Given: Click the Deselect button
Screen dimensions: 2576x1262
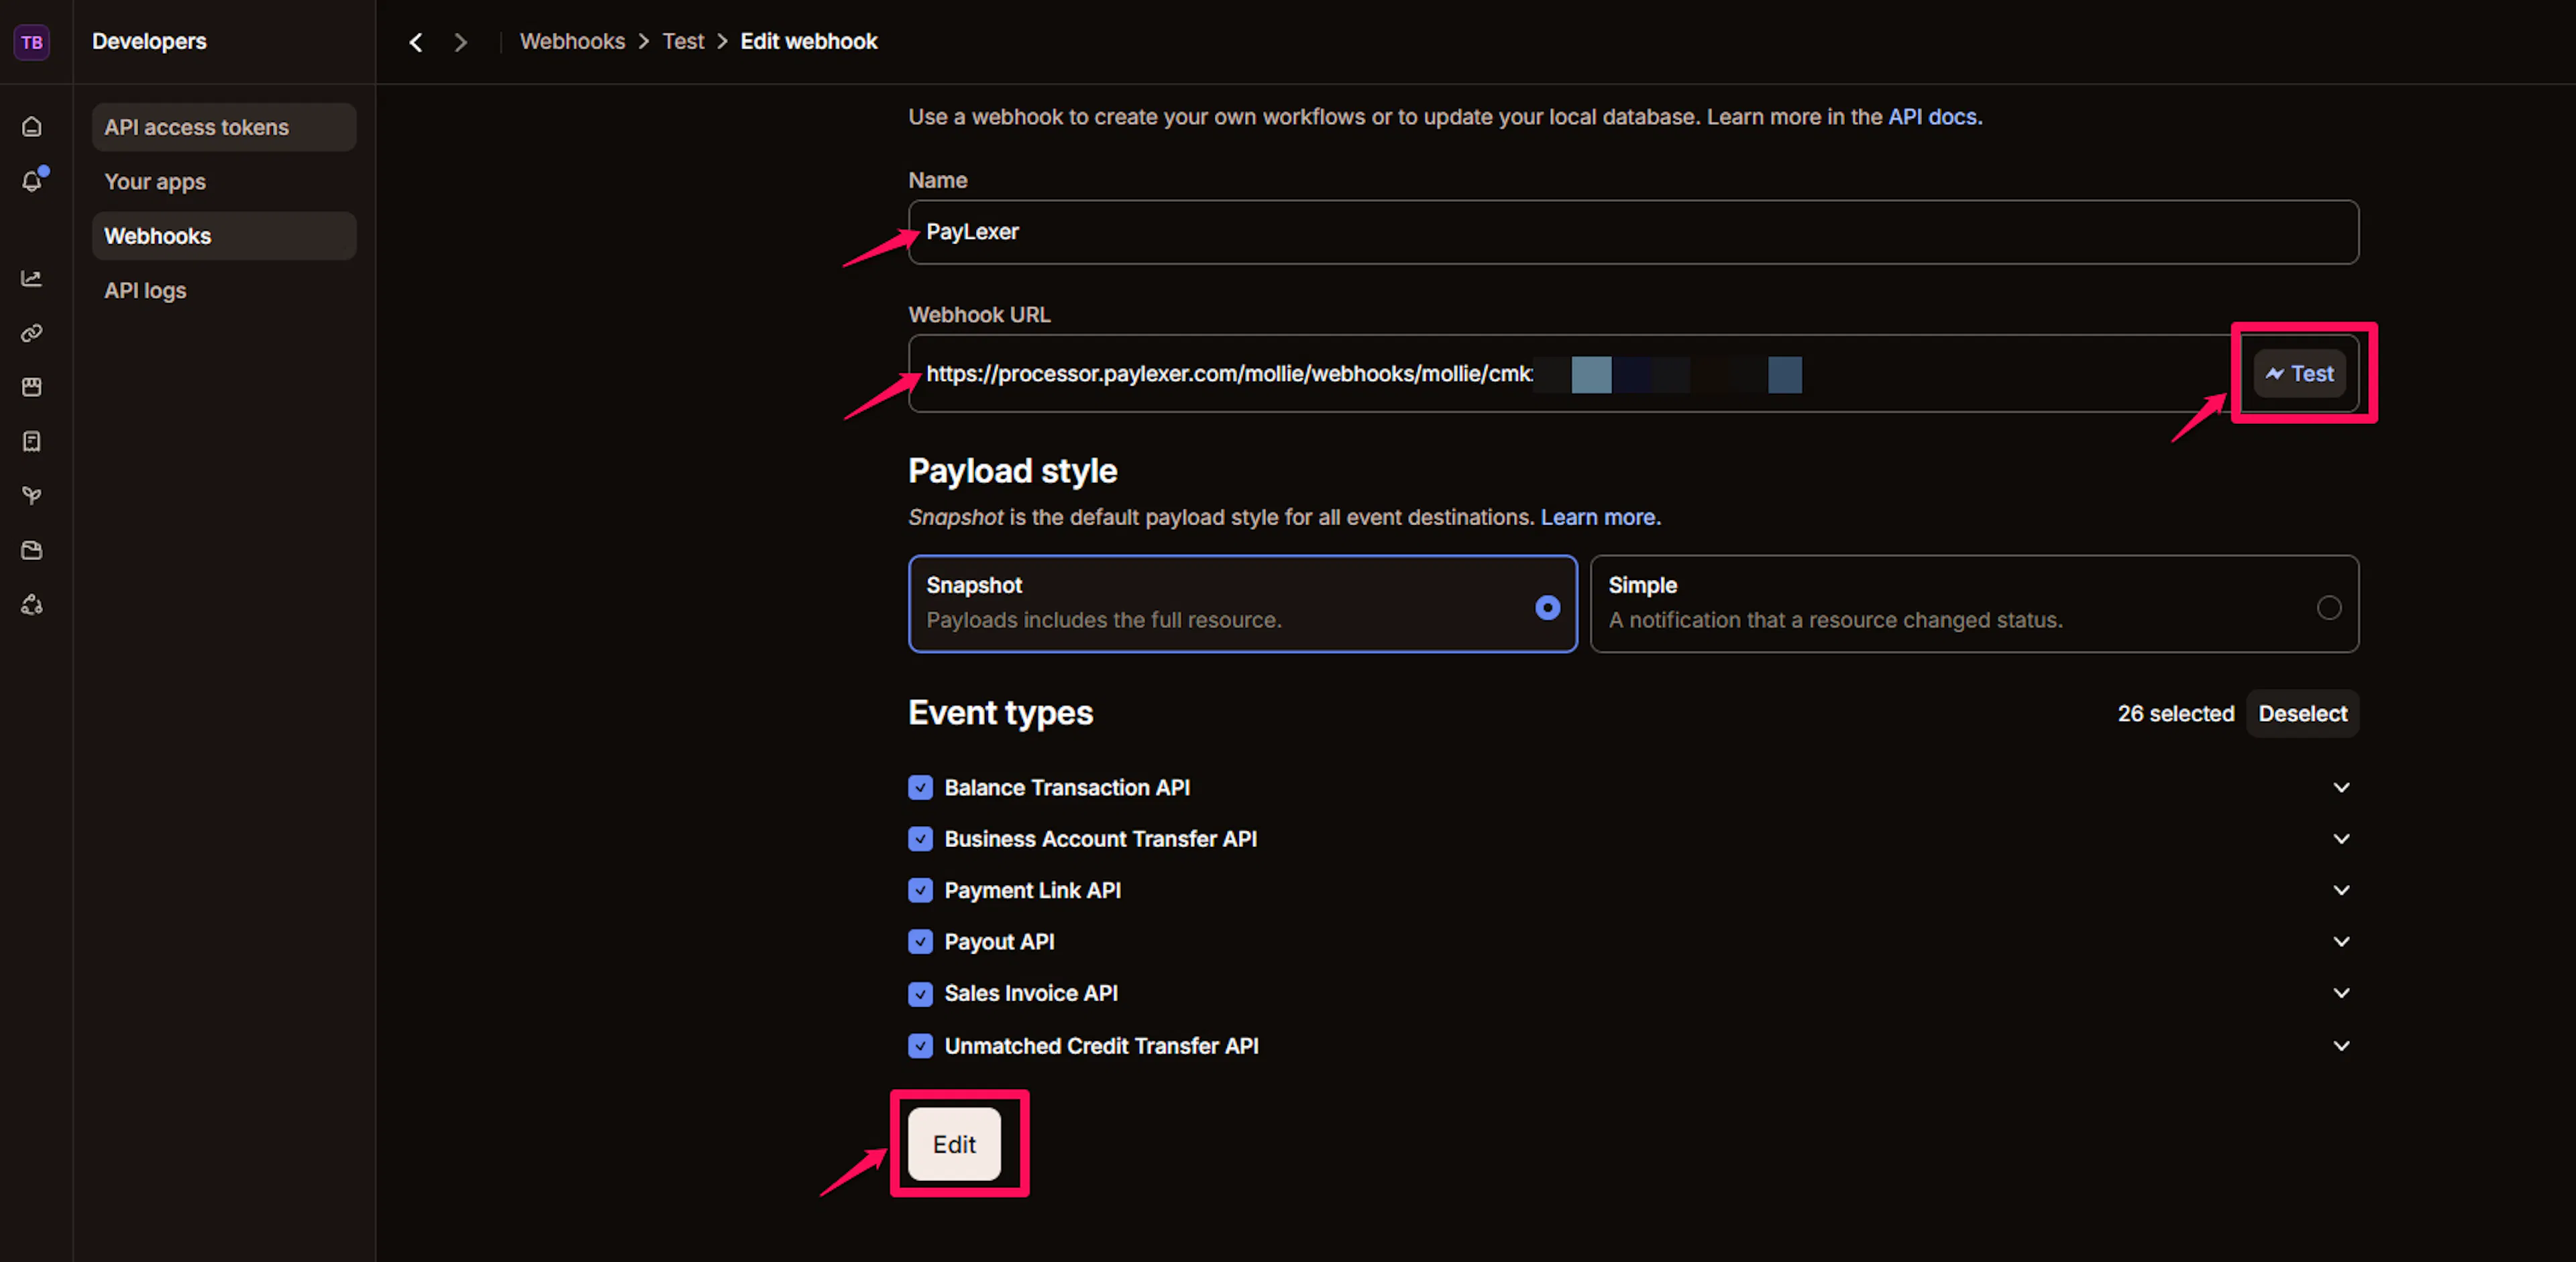Looking at the screenshot, I should (x=2302, y=713).
